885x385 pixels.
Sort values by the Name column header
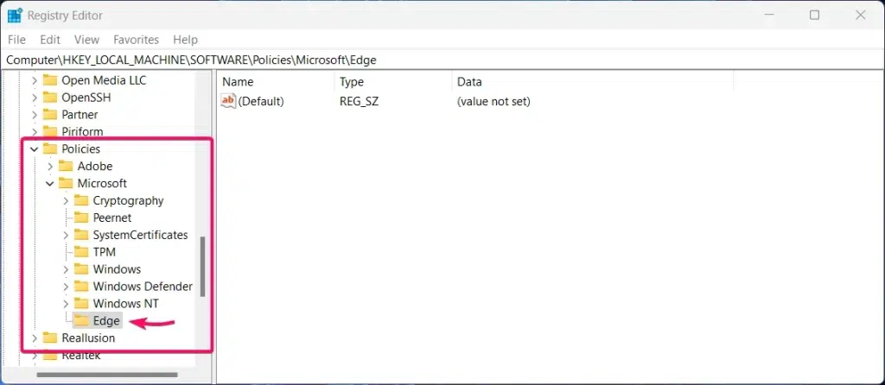tap(276, 82)
